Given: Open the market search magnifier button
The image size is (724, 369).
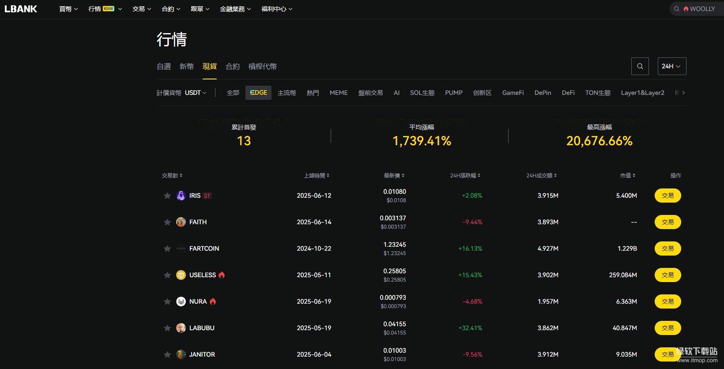Looking at the screenshot, I should [640, 66].
